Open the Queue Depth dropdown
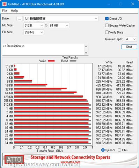139x168 pixels. [131, 39]
